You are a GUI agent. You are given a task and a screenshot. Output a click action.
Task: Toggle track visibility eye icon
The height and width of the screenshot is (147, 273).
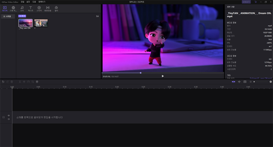pyautogui.click(x=9, y=116)
